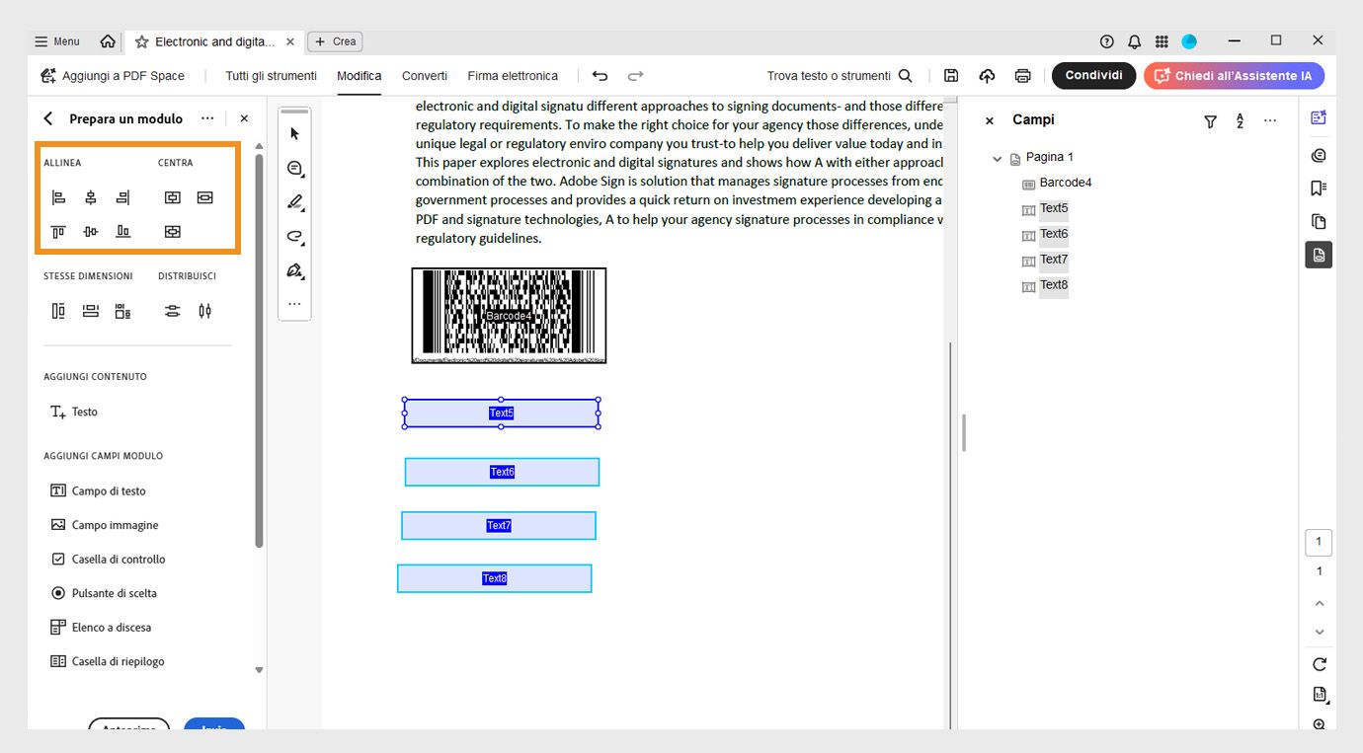This screenshot has height=753, width=1363.
Task: Click the align left edges icon
Action: (58, 197)
